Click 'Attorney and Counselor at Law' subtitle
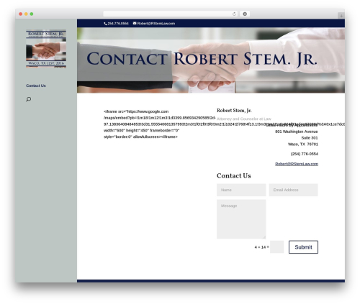 click(x=244, y=119)
